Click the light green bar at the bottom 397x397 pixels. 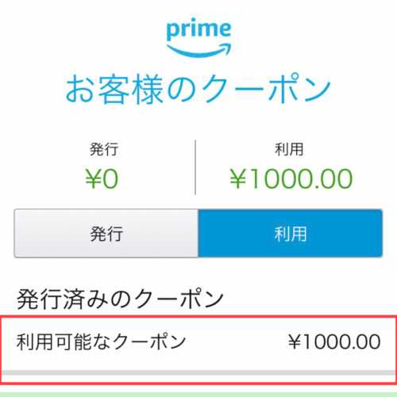point(198,395)
